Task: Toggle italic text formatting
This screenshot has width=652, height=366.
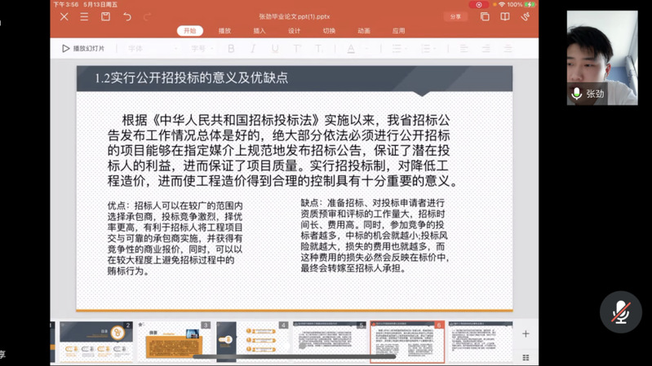Action: click(x=253, y=49)
